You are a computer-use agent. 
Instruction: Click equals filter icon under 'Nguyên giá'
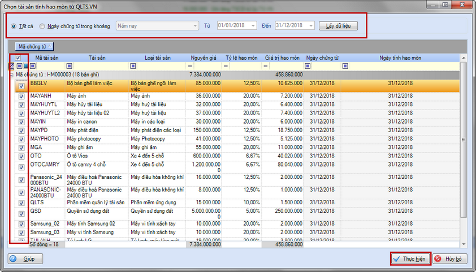pyautogui.click(x=190, y=66)
